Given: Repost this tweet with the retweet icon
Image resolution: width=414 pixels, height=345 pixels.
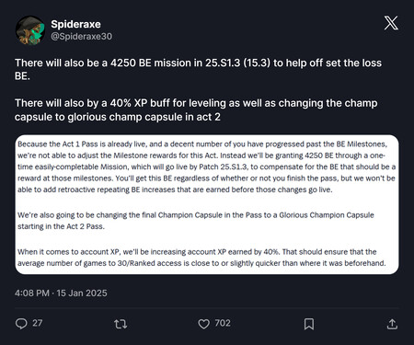Looking at the screenshot, I should pos(121,324).
